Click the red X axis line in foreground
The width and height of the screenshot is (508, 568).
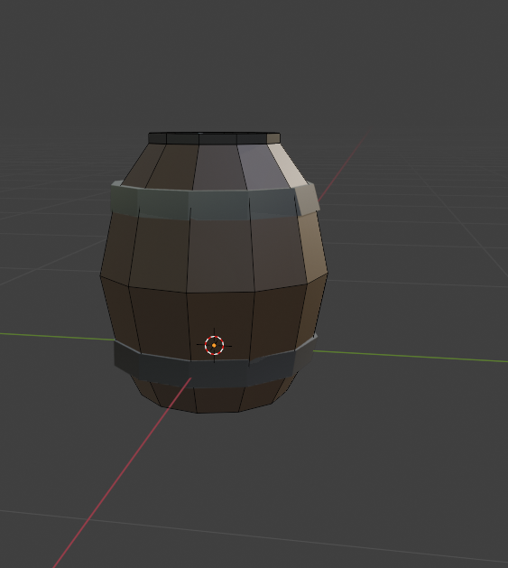point(123,470)
